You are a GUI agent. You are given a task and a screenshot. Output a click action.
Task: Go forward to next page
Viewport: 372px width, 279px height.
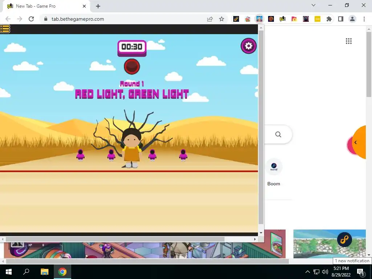[x=20, y=19]
